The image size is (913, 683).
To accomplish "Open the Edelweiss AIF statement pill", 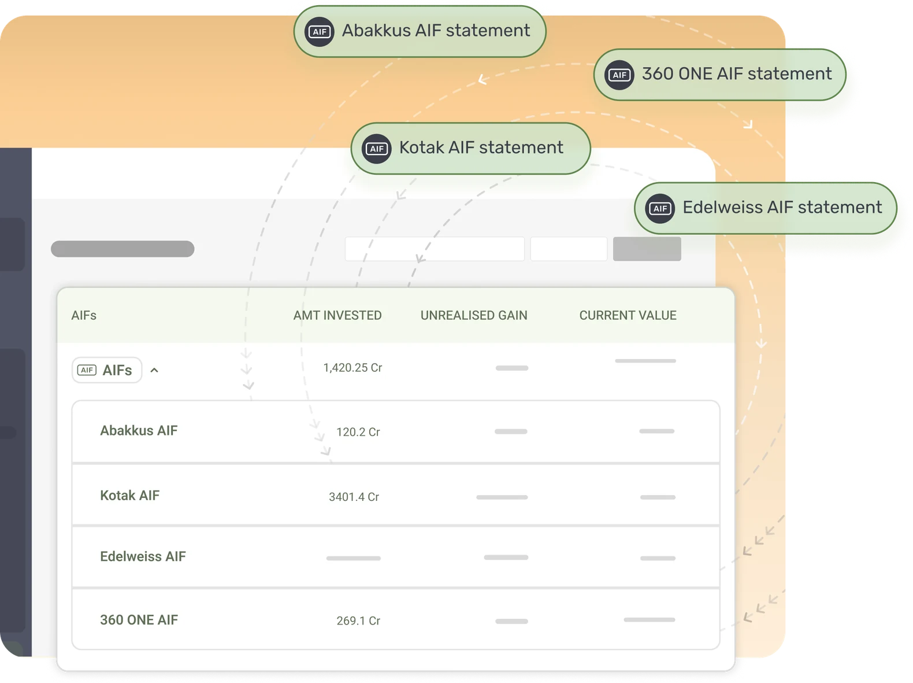I will click(766, 208).
